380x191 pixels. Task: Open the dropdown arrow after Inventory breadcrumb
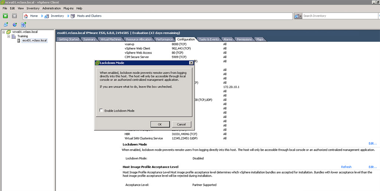pyautogui.click(x=68, y=16)
